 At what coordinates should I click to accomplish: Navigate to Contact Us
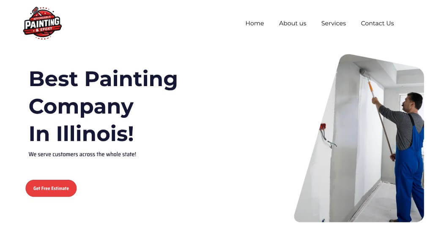tap(377, 24)
